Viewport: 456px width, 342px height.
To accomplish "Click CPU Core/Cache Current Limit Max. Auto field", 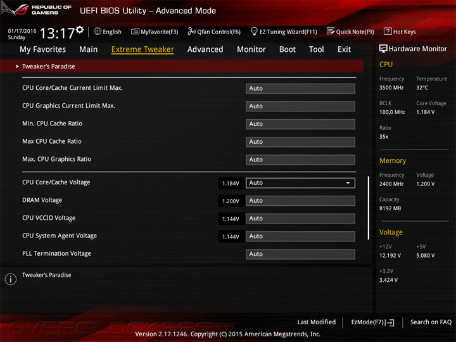I will tap(300, 89).
